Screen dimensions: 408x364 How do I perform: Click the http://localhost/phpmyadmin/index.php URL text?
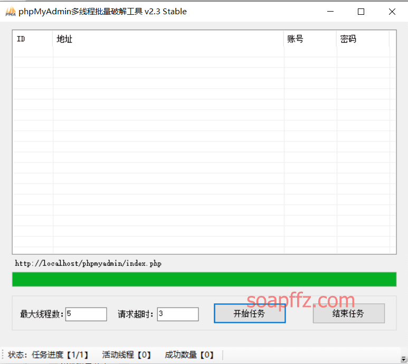point(88,263)
